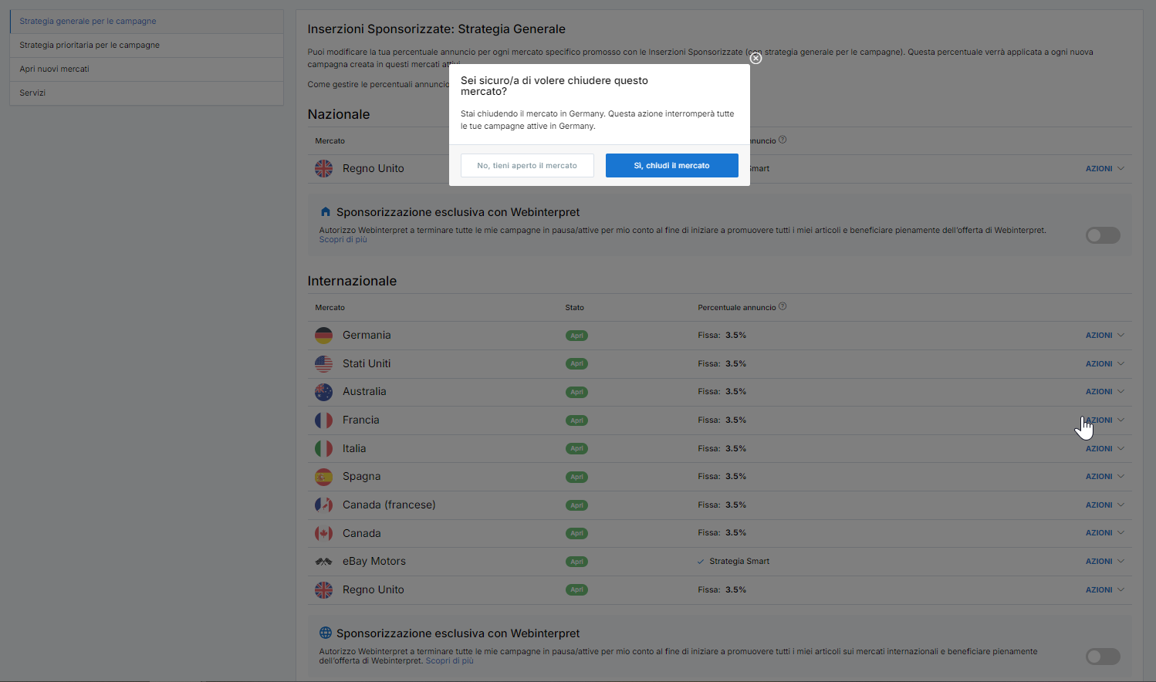Viewport: 1156px width, 682px height.
Task: Toggle international exclusive sponsorship with Webinterpret switch
Action: click(1103, 657)
